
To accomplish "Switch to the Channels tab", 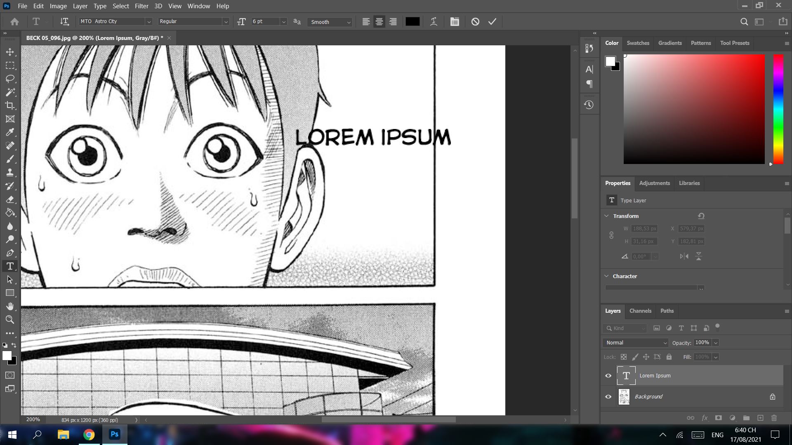I will (640, 311).
